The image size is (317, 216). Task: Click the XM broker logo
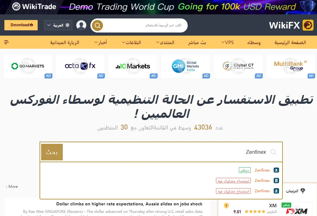click(297, 211)
